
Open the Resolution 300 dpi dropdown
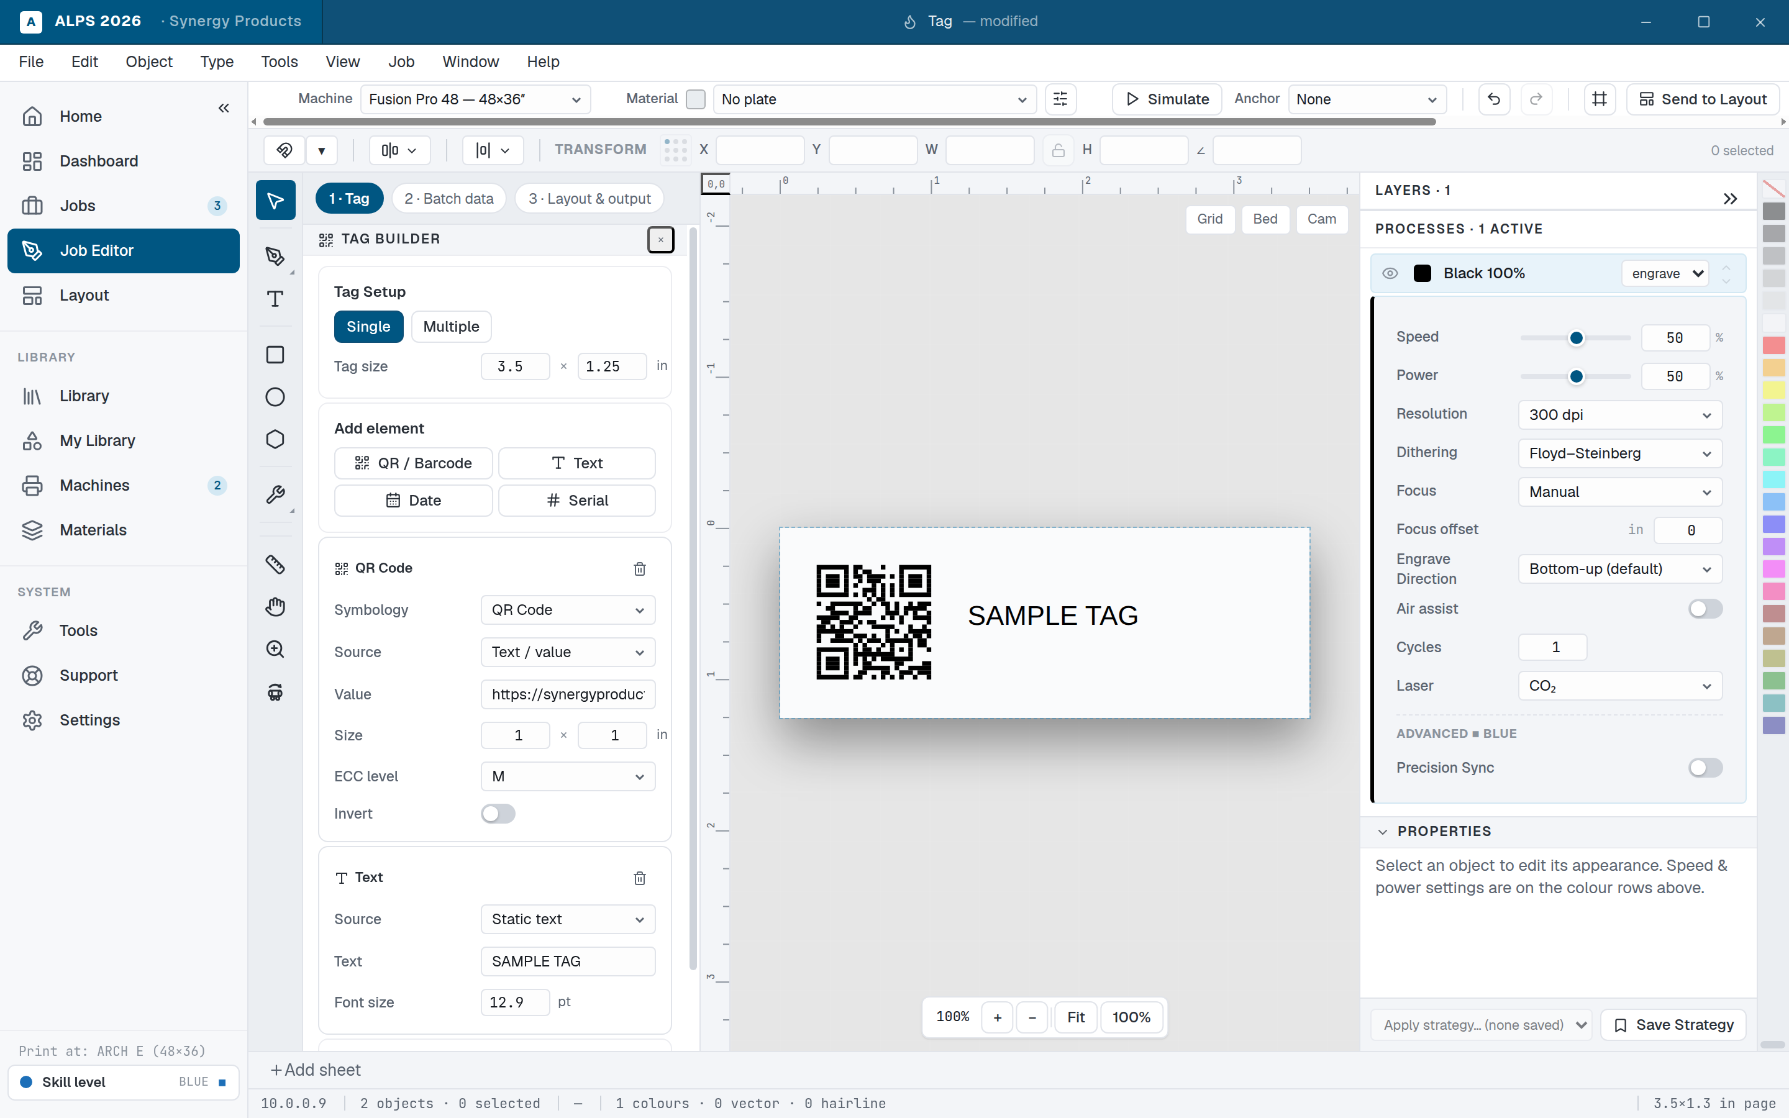tap(1621, 415)
